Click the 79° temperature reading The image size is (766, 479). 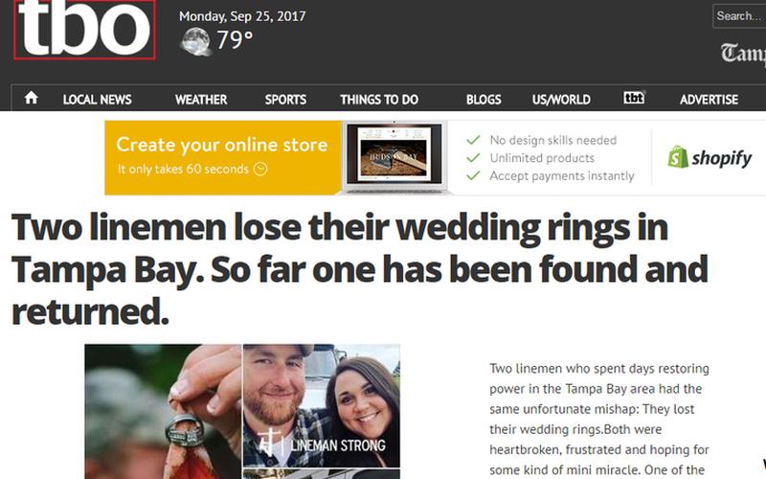pyautogui.click(x=235, y=39)
